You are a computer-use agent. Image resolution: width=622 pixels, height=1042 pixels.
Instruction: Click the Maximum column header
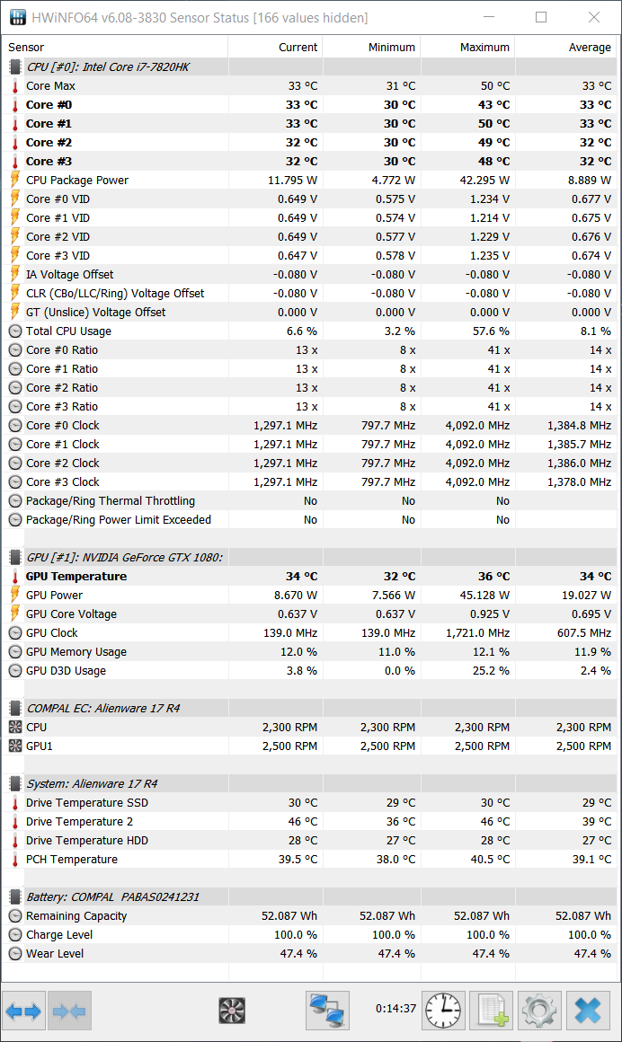(x=484, y=48)
